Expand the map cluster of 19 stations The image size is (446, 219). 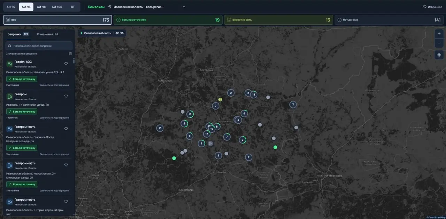212,129
